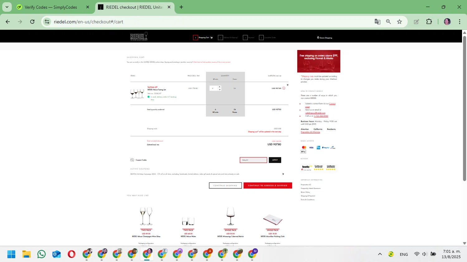The height and width of the screenshot is (262, 467).
Task: Open the translate page icon
Action: [377, 21]
